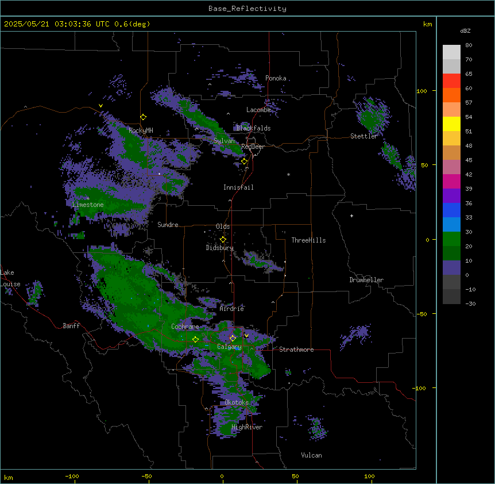Viewport: 495px width, 484px height.
Task: Click the HighRiver city label
Action: [247, 427]
